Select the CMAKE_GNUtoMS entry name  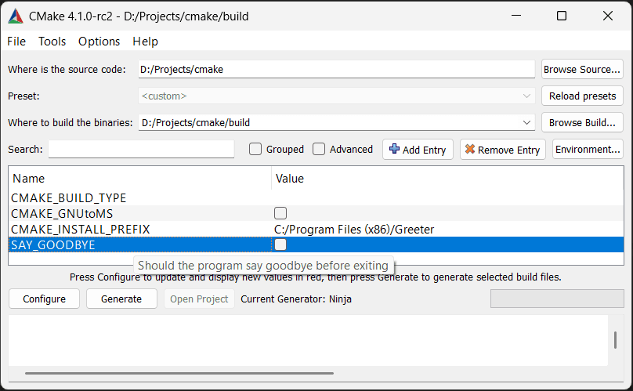pos(62,213)
